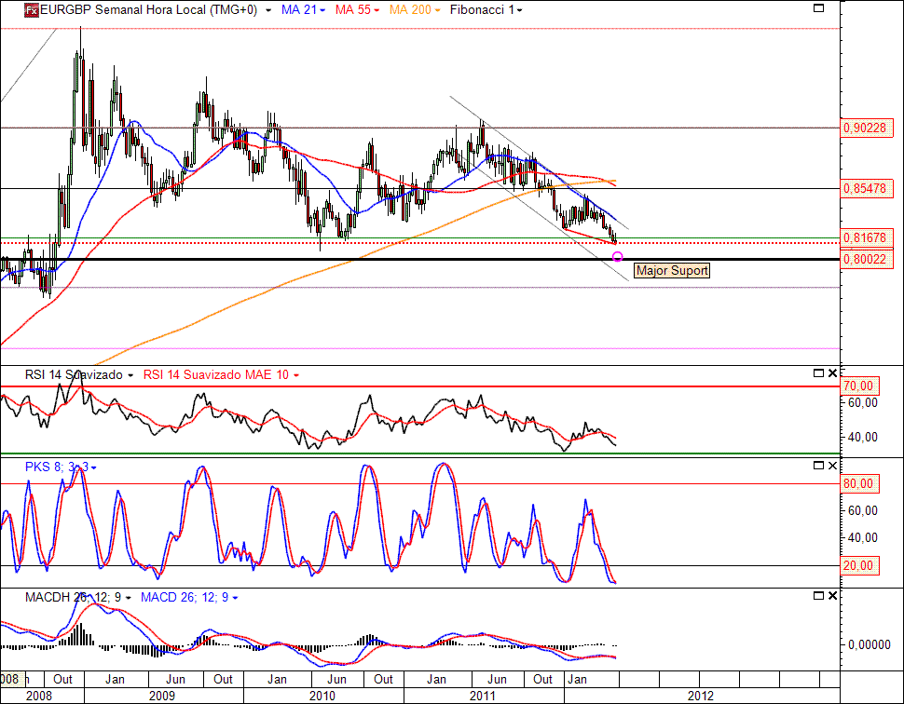
Task: Maximize the PKS stochastic panel
Action: point(818,466)
